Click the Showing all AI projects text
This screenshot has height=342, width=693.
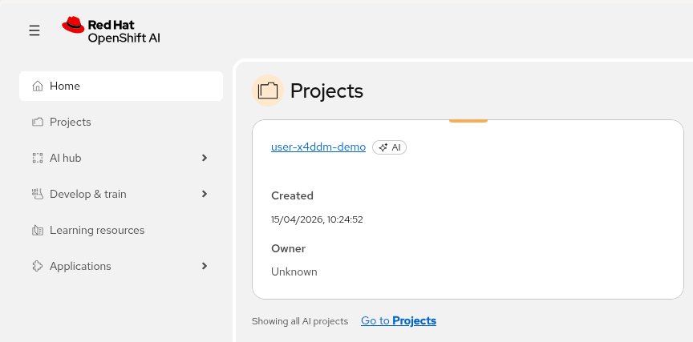click(x=300, y=321)
